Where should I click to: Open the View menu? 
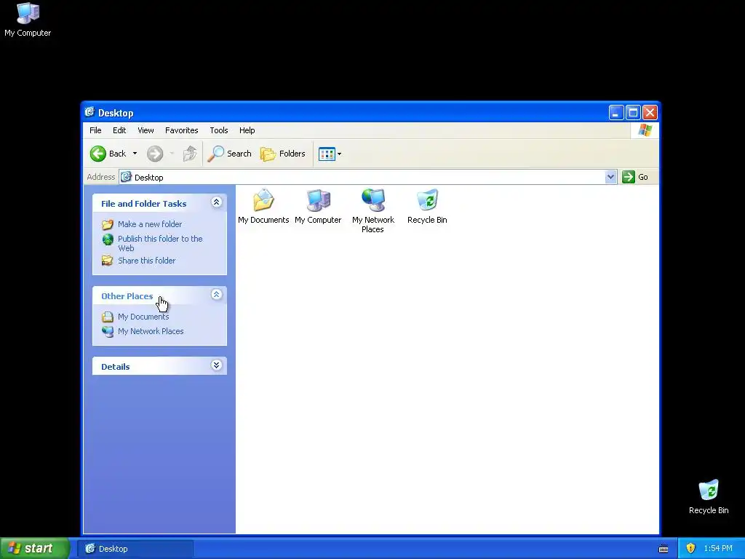tap(146, 130)
